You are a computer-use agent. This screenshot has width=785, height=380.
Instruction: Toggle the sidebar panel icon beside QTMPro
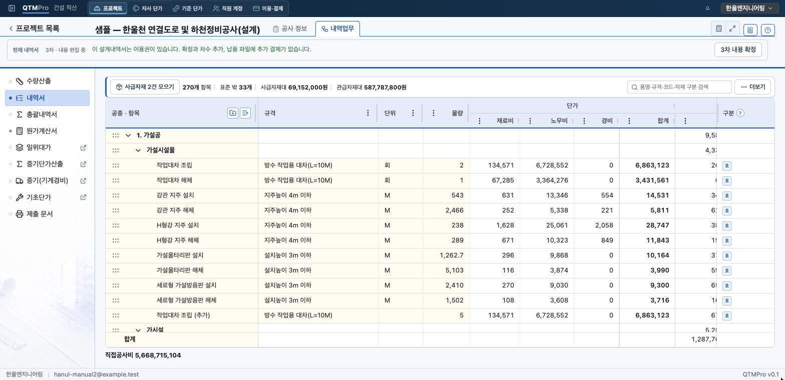pos(12,8)
